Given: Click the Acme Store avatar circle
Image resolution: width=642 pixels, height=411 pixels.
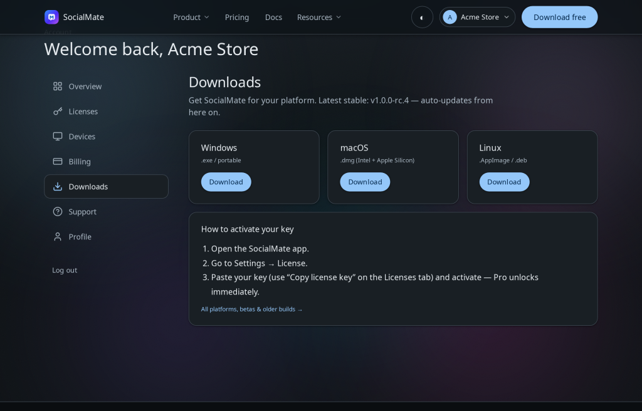Looking at the screenshot, I should 450,17.
